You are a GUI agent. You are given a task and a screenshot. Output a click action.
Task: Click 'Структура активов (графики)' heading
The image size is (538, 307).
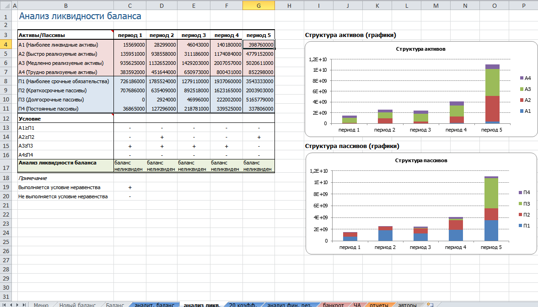pyautogui.click(x=350, y=35)
